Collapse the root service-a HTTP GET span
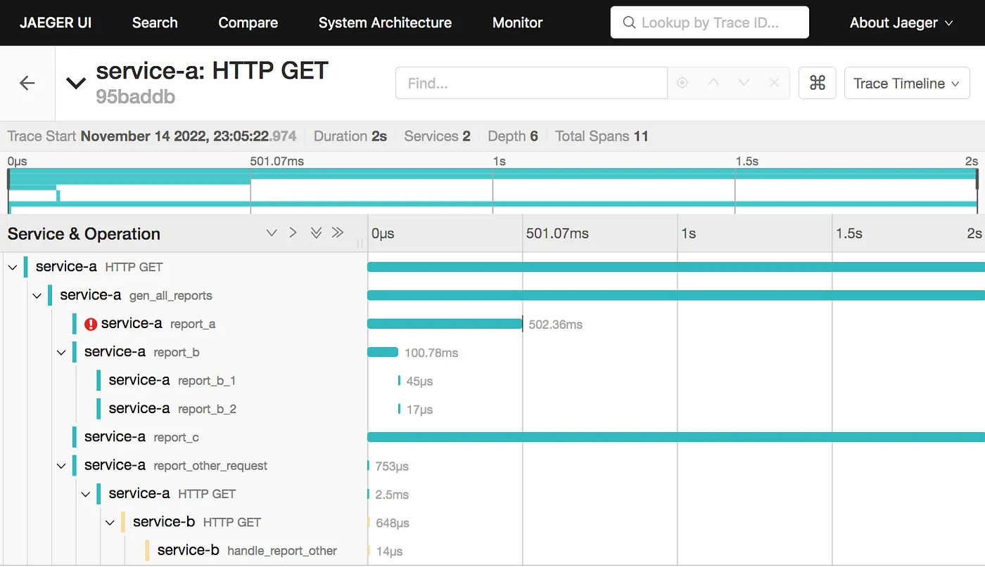985x567 pixels. click(x=13, y=267)
